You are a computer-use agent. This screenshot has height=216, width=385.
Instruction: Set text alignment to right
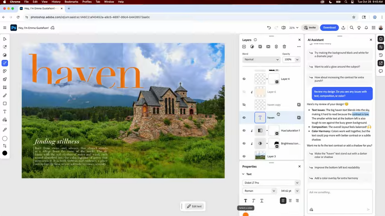pos(297,201)
